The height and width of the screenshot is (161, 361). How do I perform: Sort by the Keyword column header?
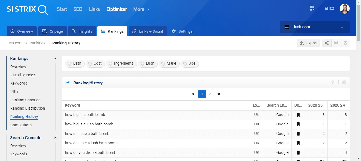pyautogui.click(x=156, y=105)
